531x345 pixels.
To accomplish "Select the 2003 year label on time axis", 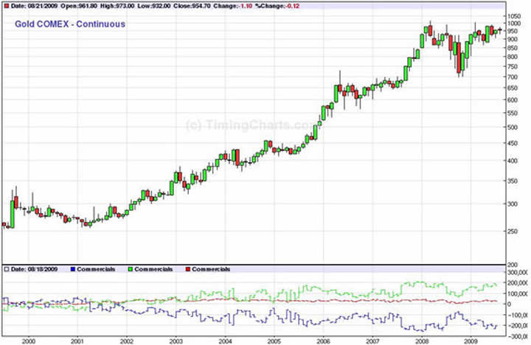I will point(176,340).
